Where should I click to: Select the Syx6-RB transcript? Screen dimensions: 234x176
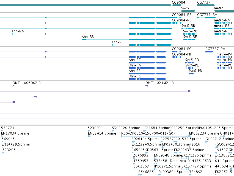(x=188, y=29)
